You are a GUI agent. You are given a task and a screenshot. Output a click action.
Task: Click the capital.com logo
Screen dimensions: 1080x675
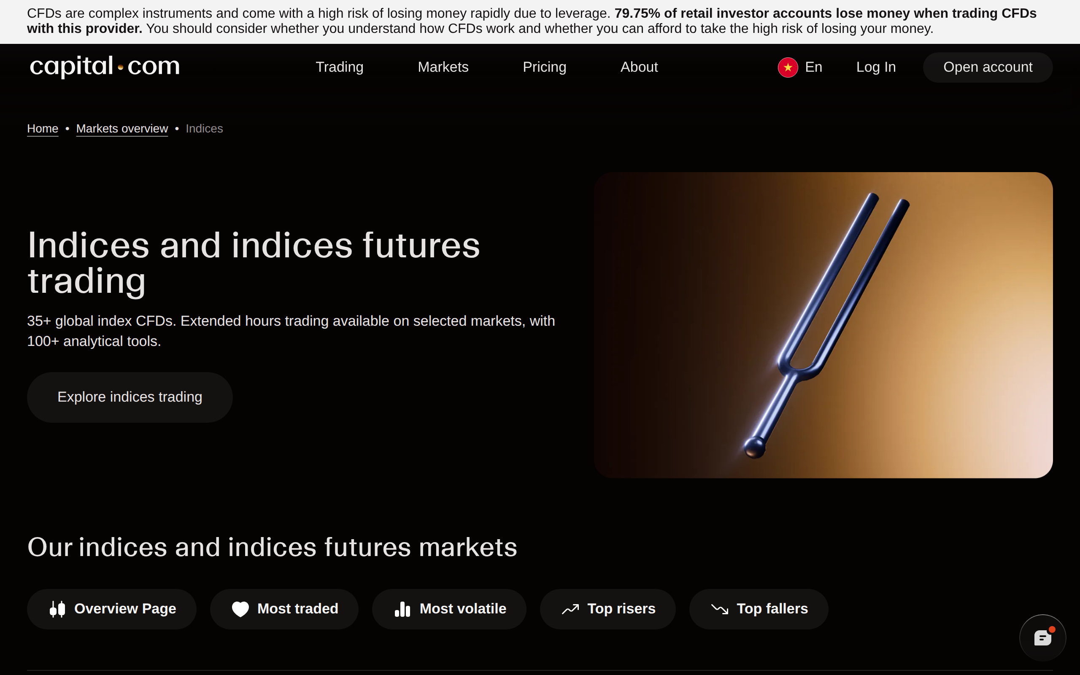coord(105,67)
